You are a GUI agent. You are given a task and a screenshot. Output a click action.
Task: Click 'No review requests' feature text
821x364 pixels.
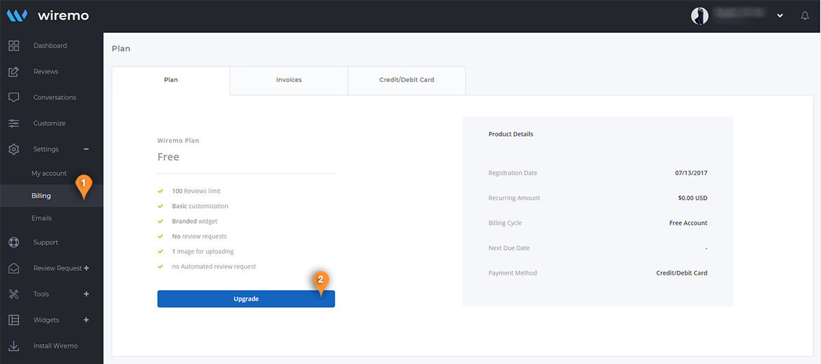click(x=199, y=236)
